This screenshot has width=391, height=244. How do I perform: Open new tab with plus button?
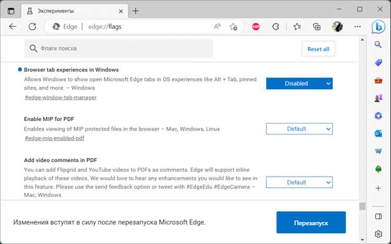click(x=136, y=11)
